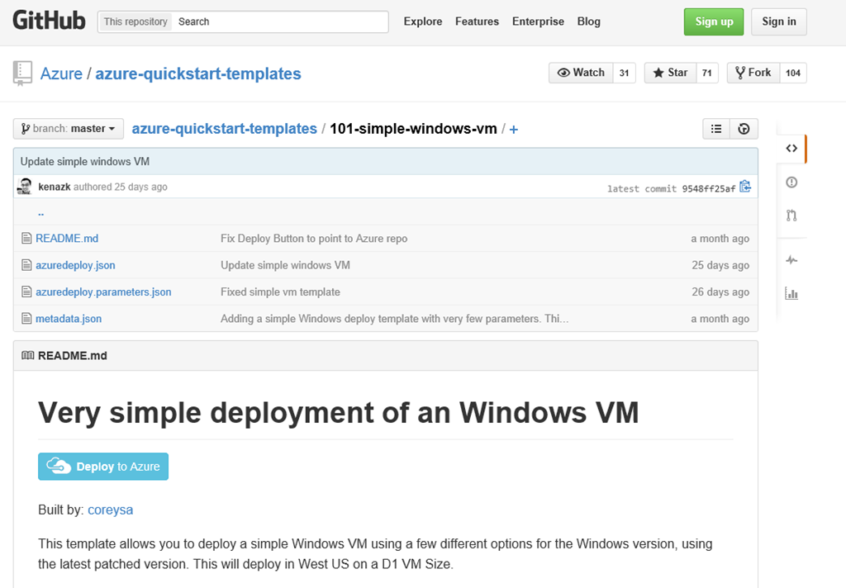This screenshot has height=588, width=846.
Task: Star the azure-quickstart-templates repository
Action: point(671,73)
